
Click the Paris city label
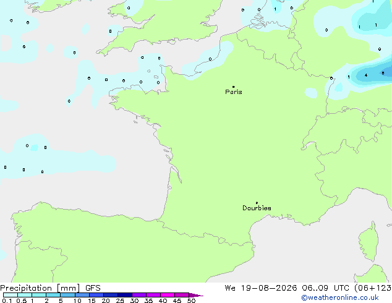(x=234, y=92)
